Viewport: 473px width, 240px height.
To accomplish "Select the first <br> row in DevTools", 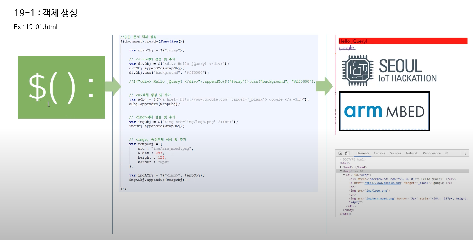I will coord(352,187).
